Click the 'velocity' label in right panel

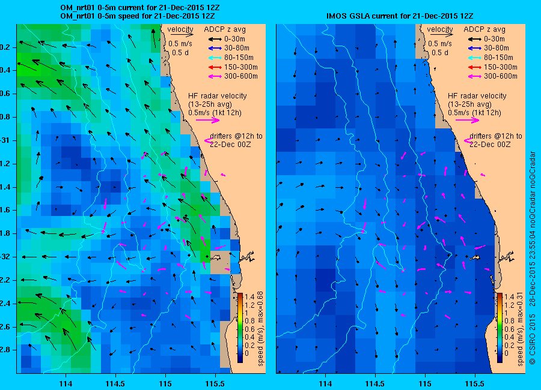tap(440, 29)
